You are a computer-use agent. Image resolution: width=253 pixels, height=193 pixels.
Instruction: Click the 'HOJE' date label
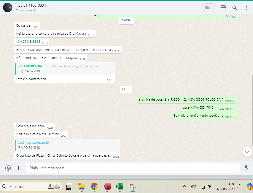pyautogui.click(x=126, y=89)
